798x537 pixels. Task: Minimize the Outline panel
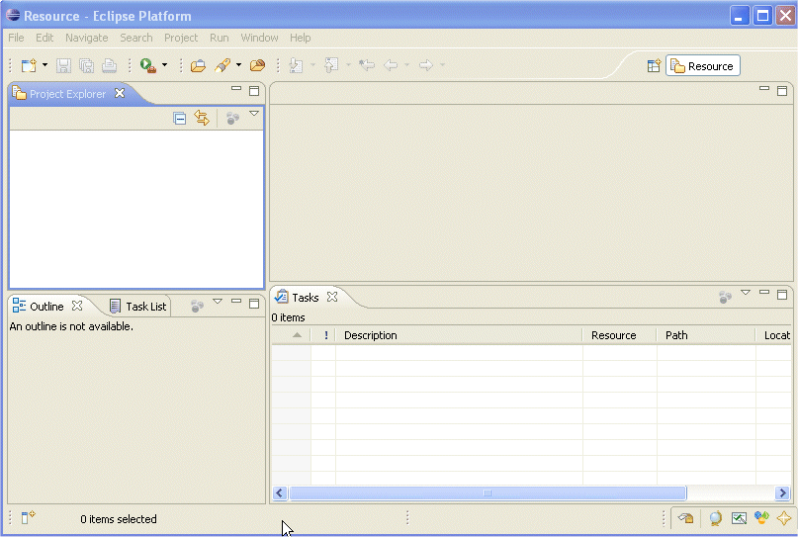236,302
